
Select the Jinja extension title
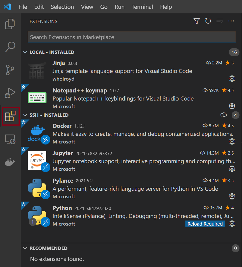[59, 63]
